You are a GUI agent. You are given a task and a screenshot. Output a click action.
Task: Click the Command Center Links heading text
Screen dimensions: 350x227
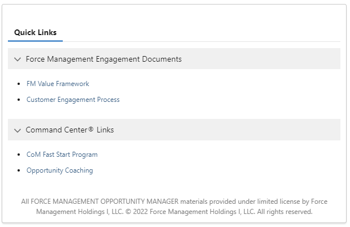coord(70,130)
